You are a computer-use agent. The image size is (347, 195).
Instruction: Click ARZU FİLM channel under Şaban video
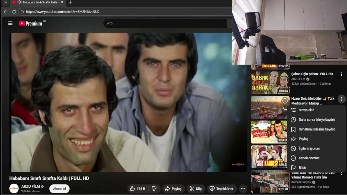click(298, 79)
